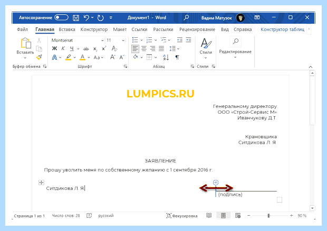Switch to the Ссылки tab
This screenshot has width=327, height=231.
coord(139,29)
